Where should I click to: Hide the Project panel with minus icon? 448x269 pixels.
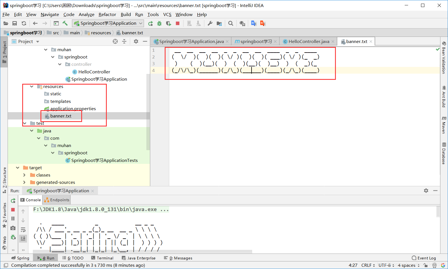coord(145,41)
